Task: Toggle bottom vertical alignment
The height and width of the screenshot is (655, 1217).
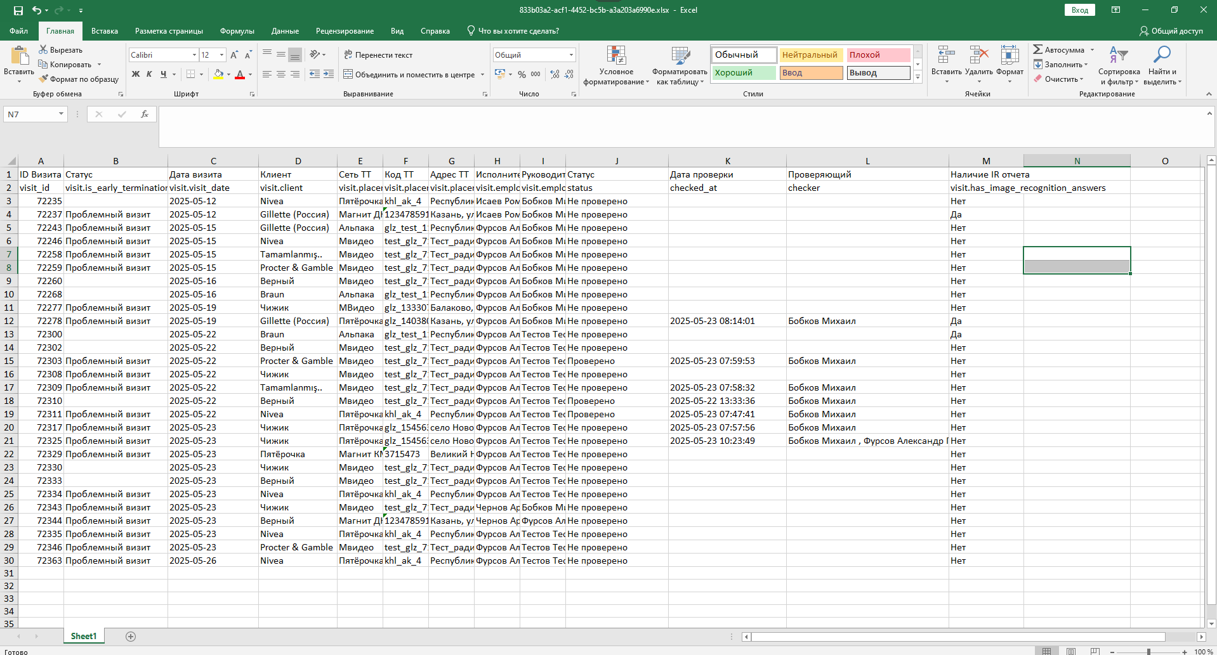Action: [x=295, y=55]
